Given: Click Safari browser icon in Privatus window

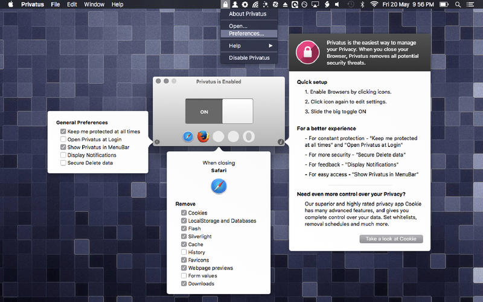Looking at the screenshot, I should 188,137.
